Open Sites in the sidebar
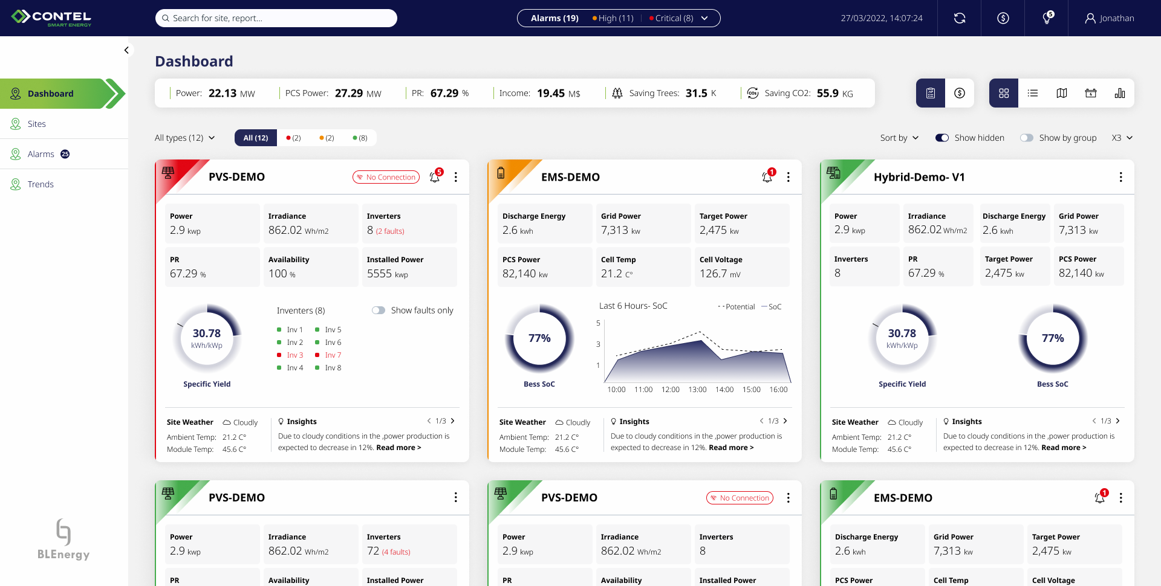 tap(64, 124)
